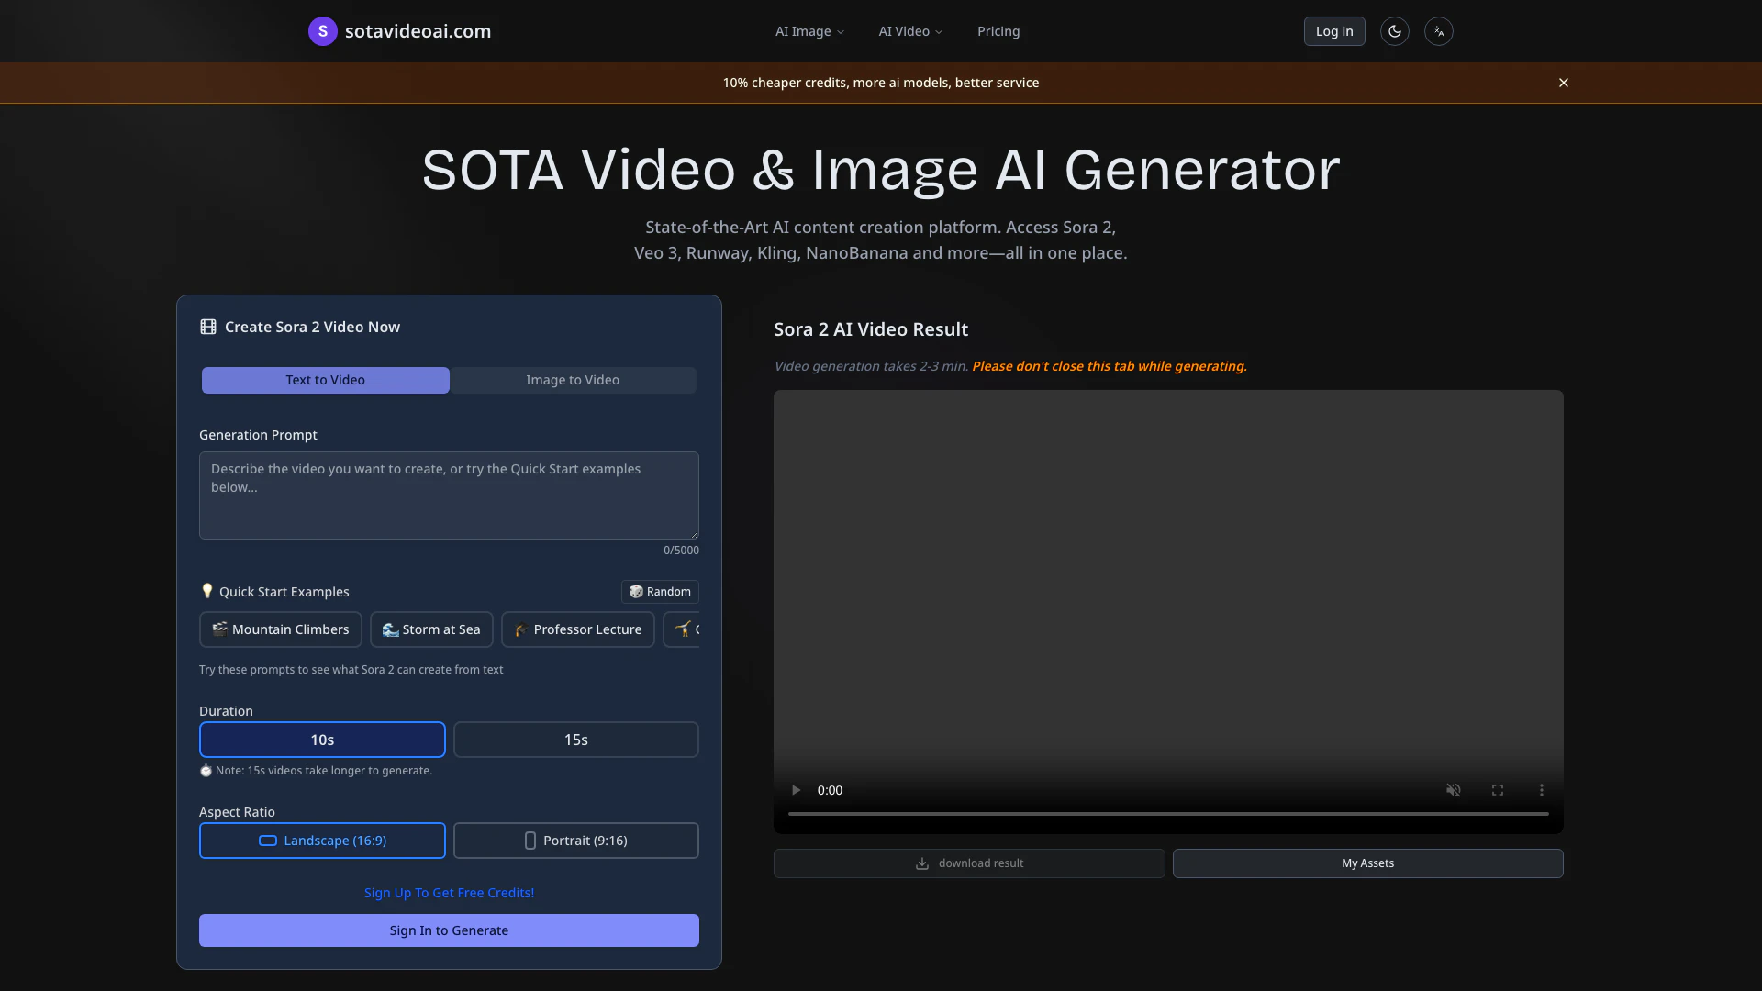The width and height of the screenshot is (1762, 991).
Task: Select the 15s duration option
Action: tap(575, 740)
